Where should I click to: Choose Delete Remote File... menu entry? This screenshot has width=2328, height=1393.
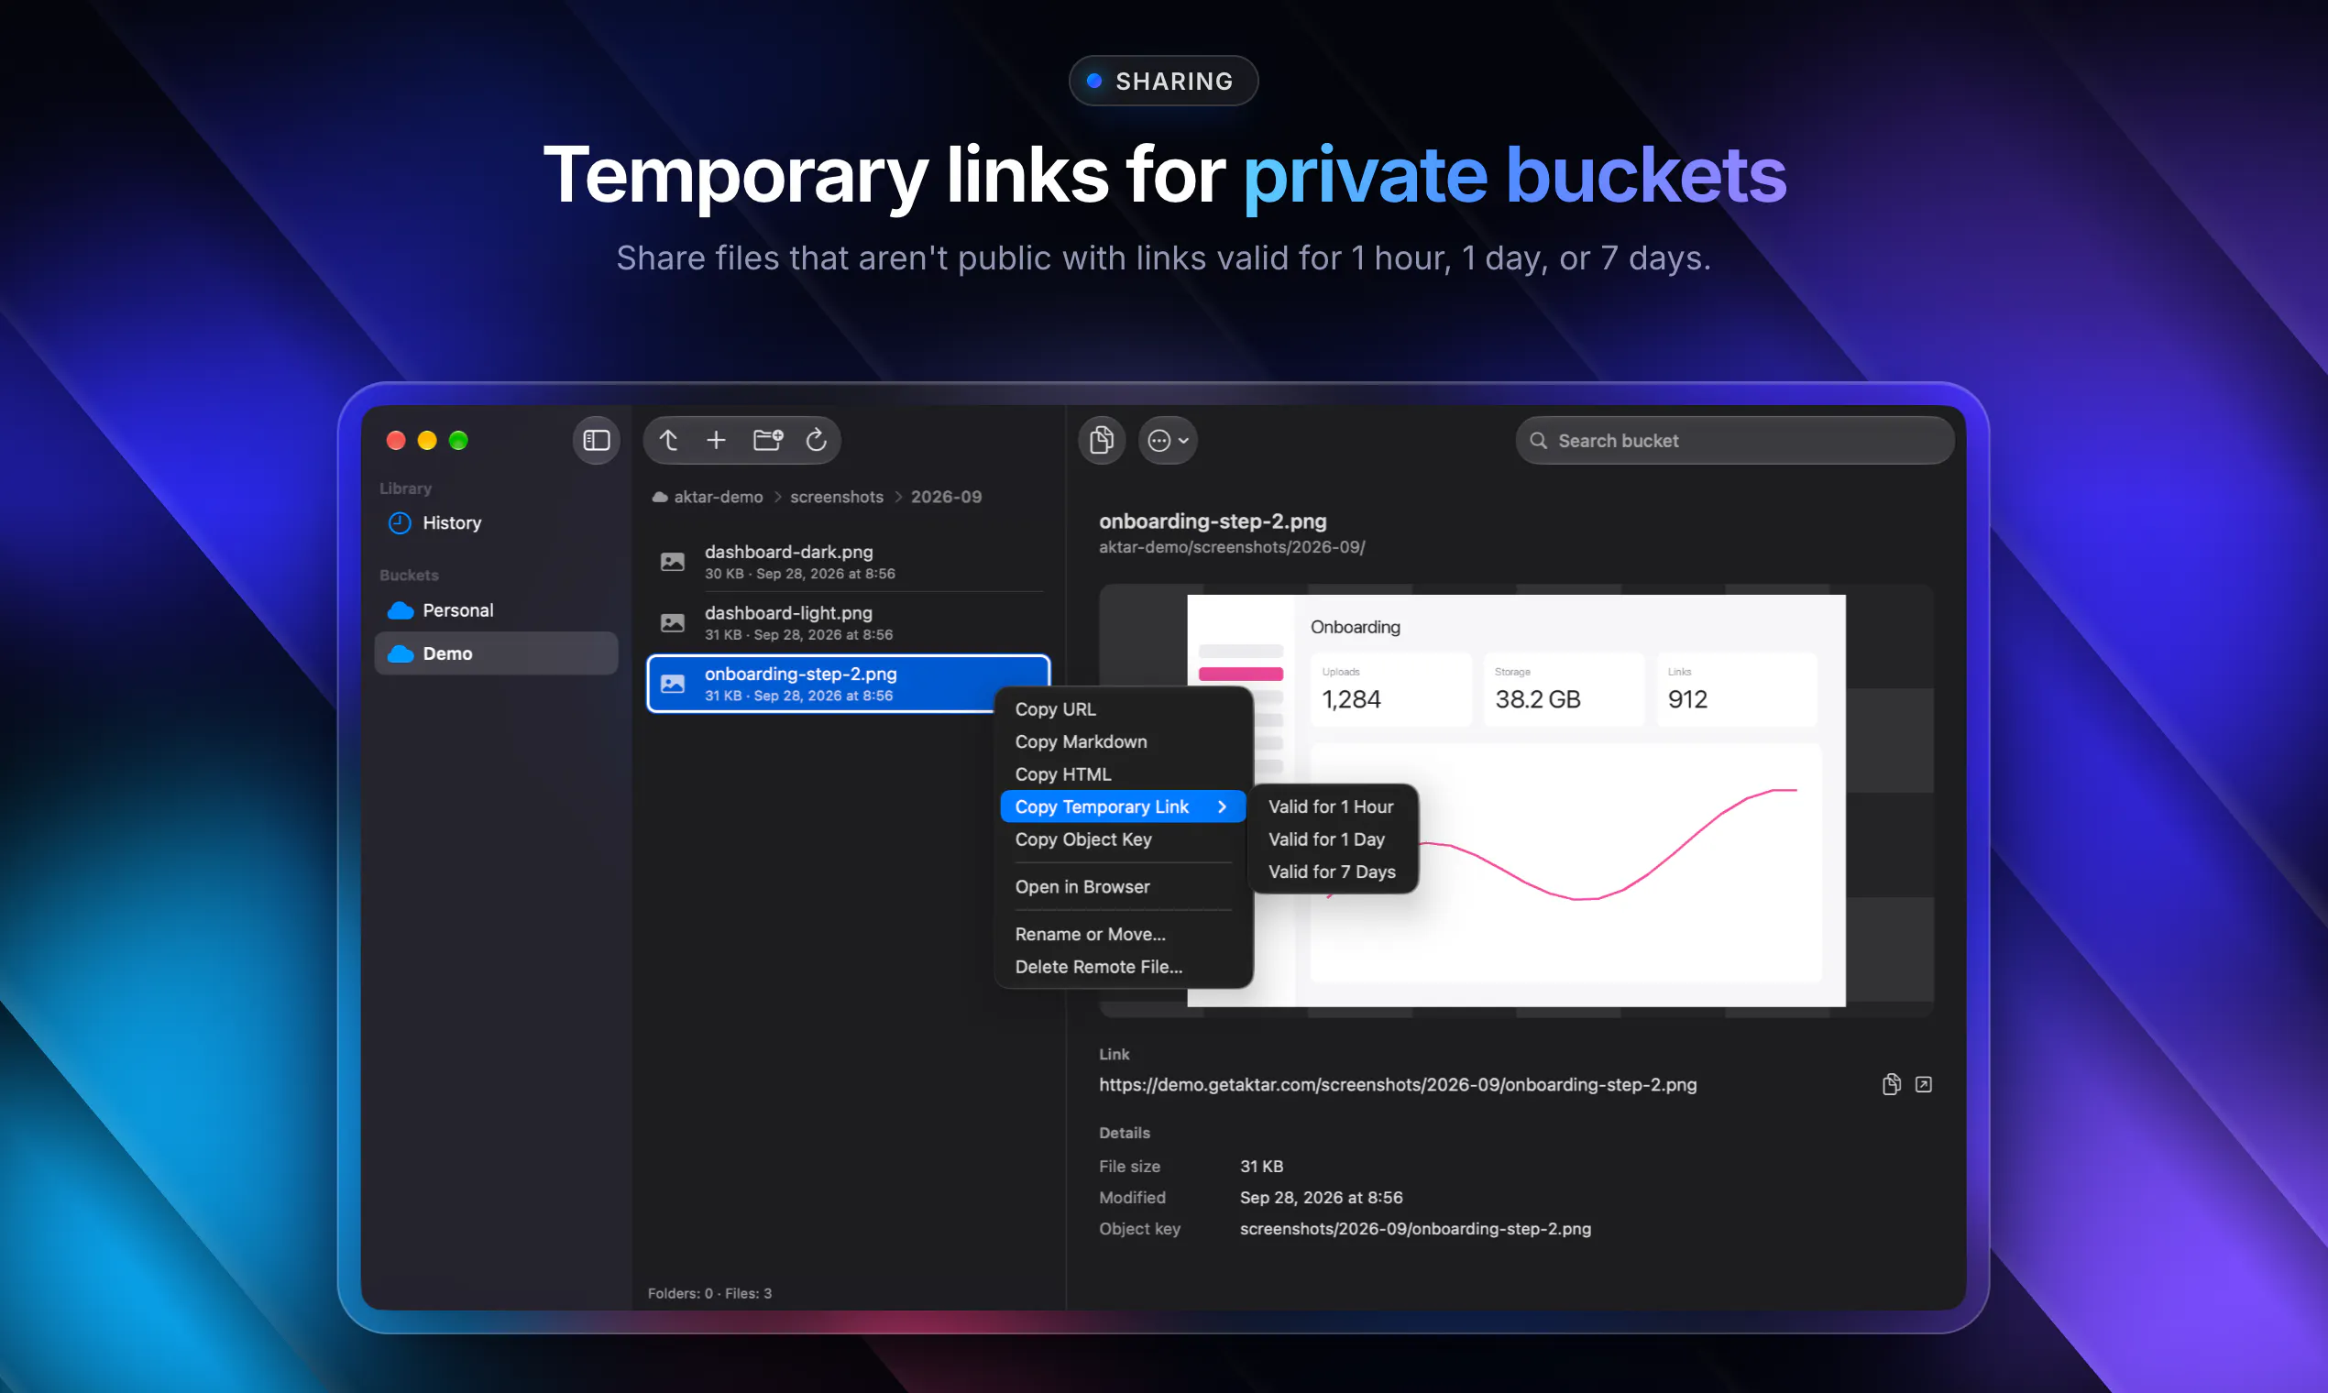[x=1124, y=967]
